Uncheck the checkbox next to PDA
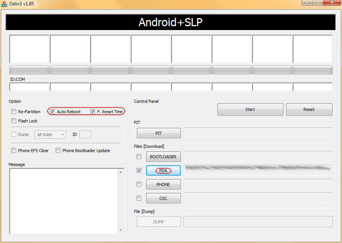Viewport: 342px width, 243px height. [x=139, y=171]
